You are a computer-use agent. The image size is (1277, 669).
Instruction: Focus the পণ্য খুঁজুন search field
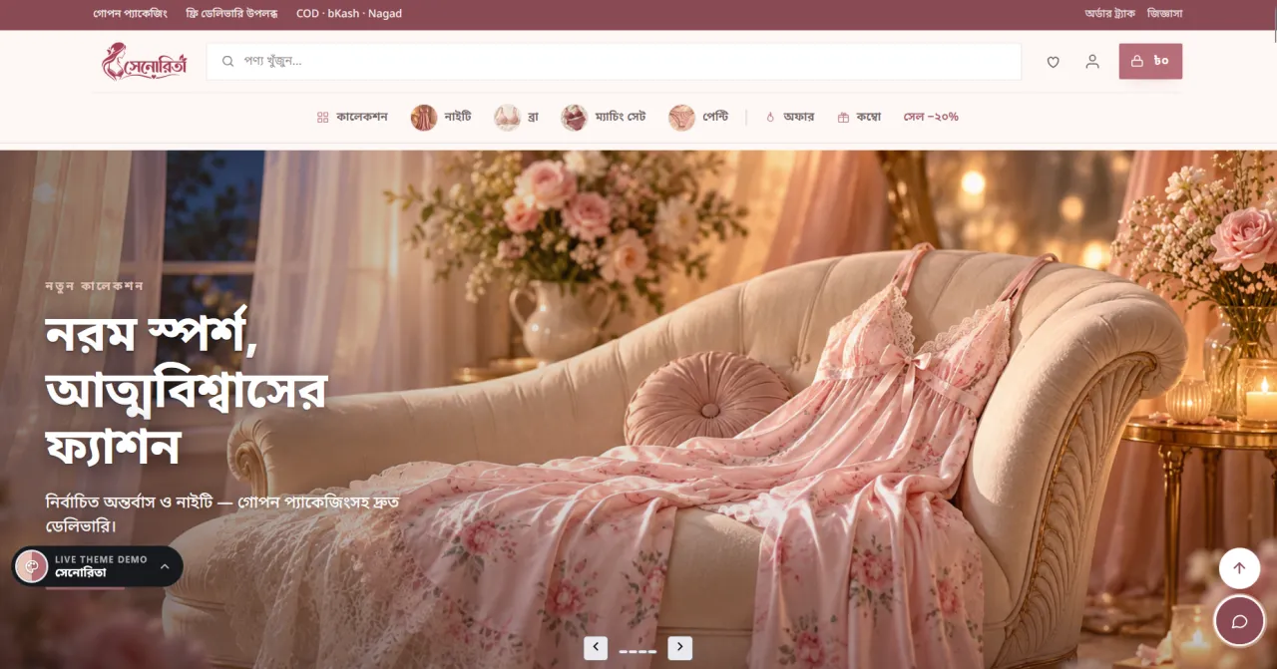click(x=614, y=61)
